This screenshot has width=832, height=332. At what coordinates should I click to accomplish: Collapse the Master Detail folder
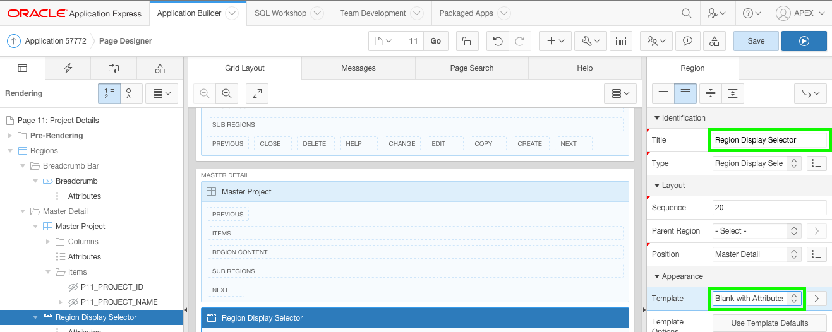tap(22, 211)
